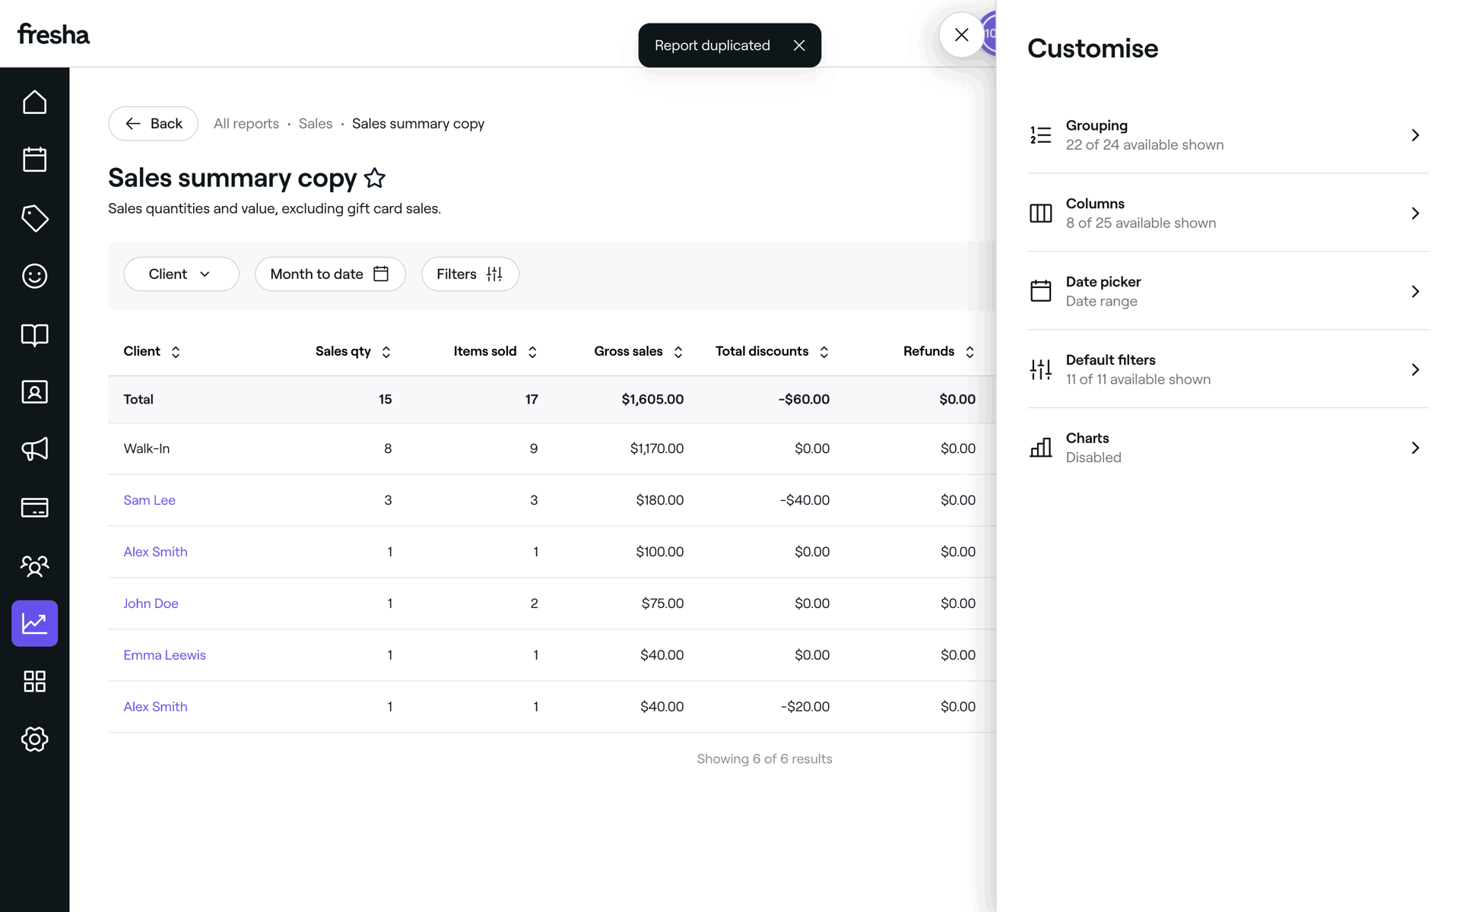Open the Marketing megaphone icon in sidebar
The width and height of the screenshot is (1460, 912).
coord(34,449)
